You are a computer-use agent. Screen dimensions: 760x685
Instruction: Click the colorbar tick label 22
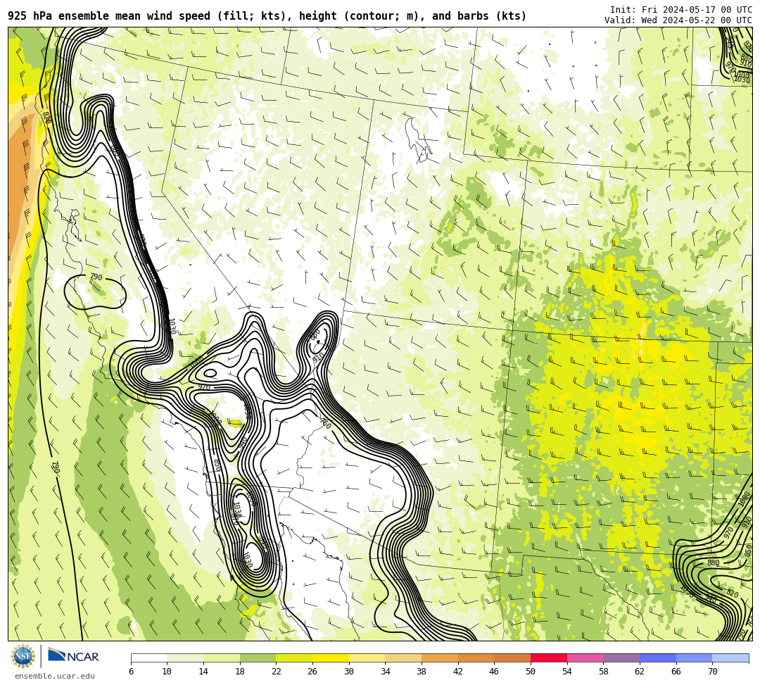click(277, 672)
